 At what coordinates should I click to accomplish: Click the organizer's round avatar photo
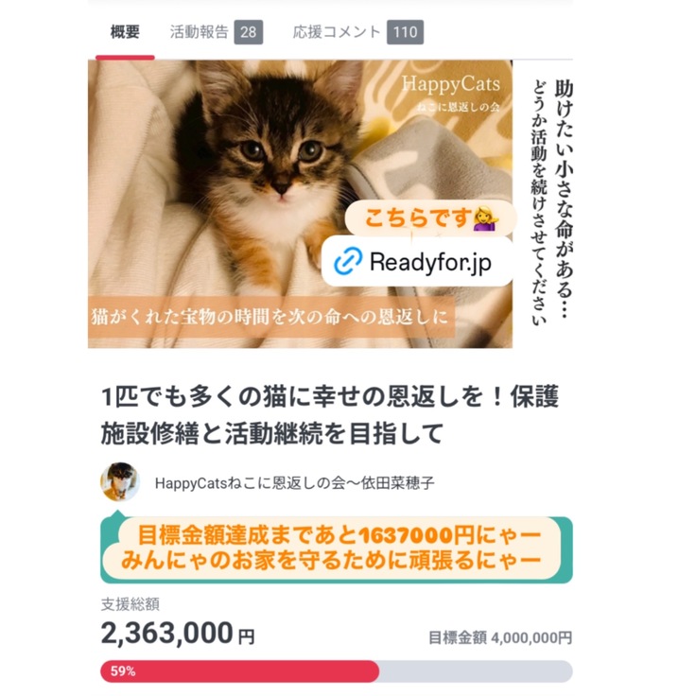click(x=120, y=482)
